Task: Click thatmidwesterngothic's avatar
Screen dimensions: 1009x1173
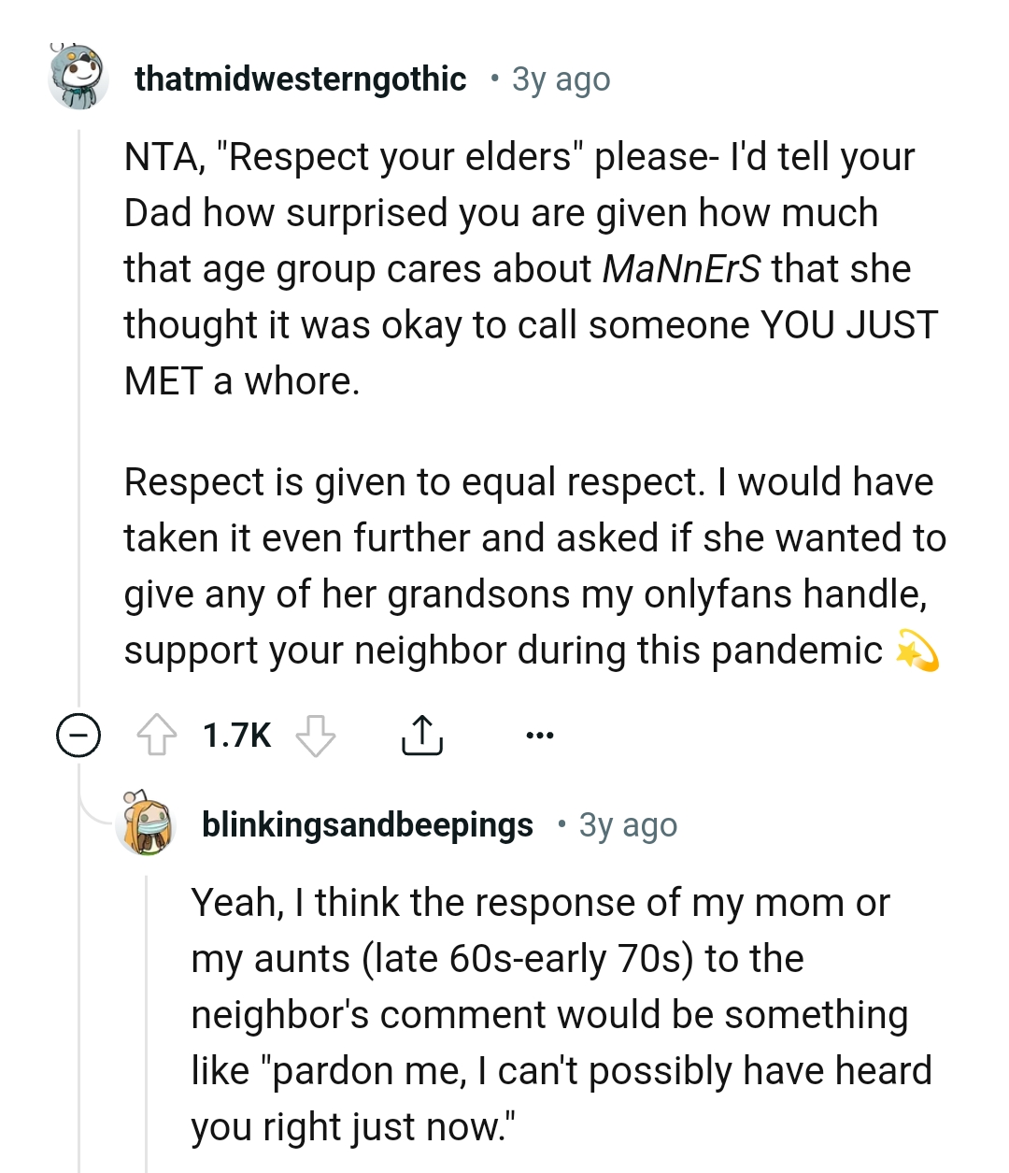Action: coord(79,79)
